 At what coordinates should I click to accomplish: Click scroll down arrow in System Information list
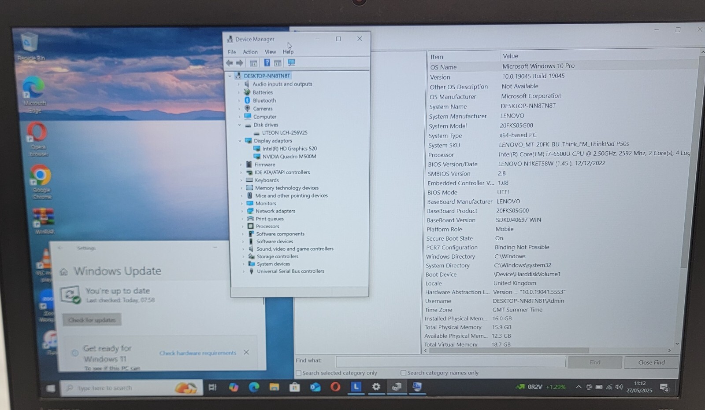click(677, 344)
